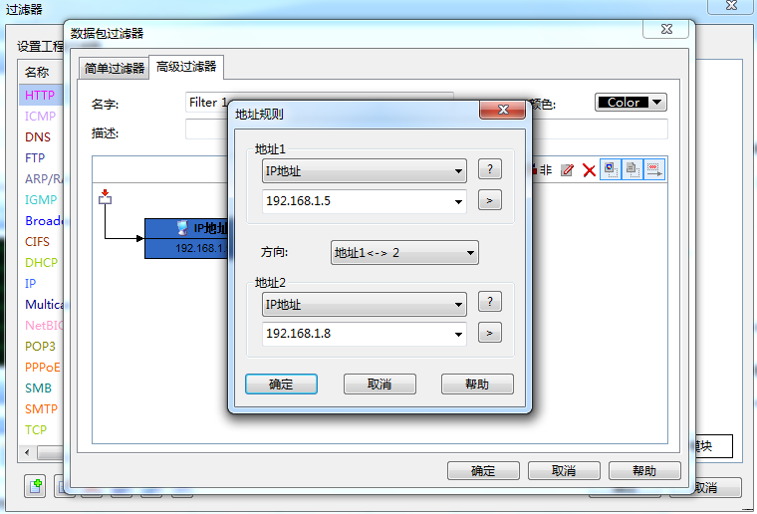Screen dimensions: 757x514
Task: Click the add new filter icon at bottom left
Action: pos(35,485)
